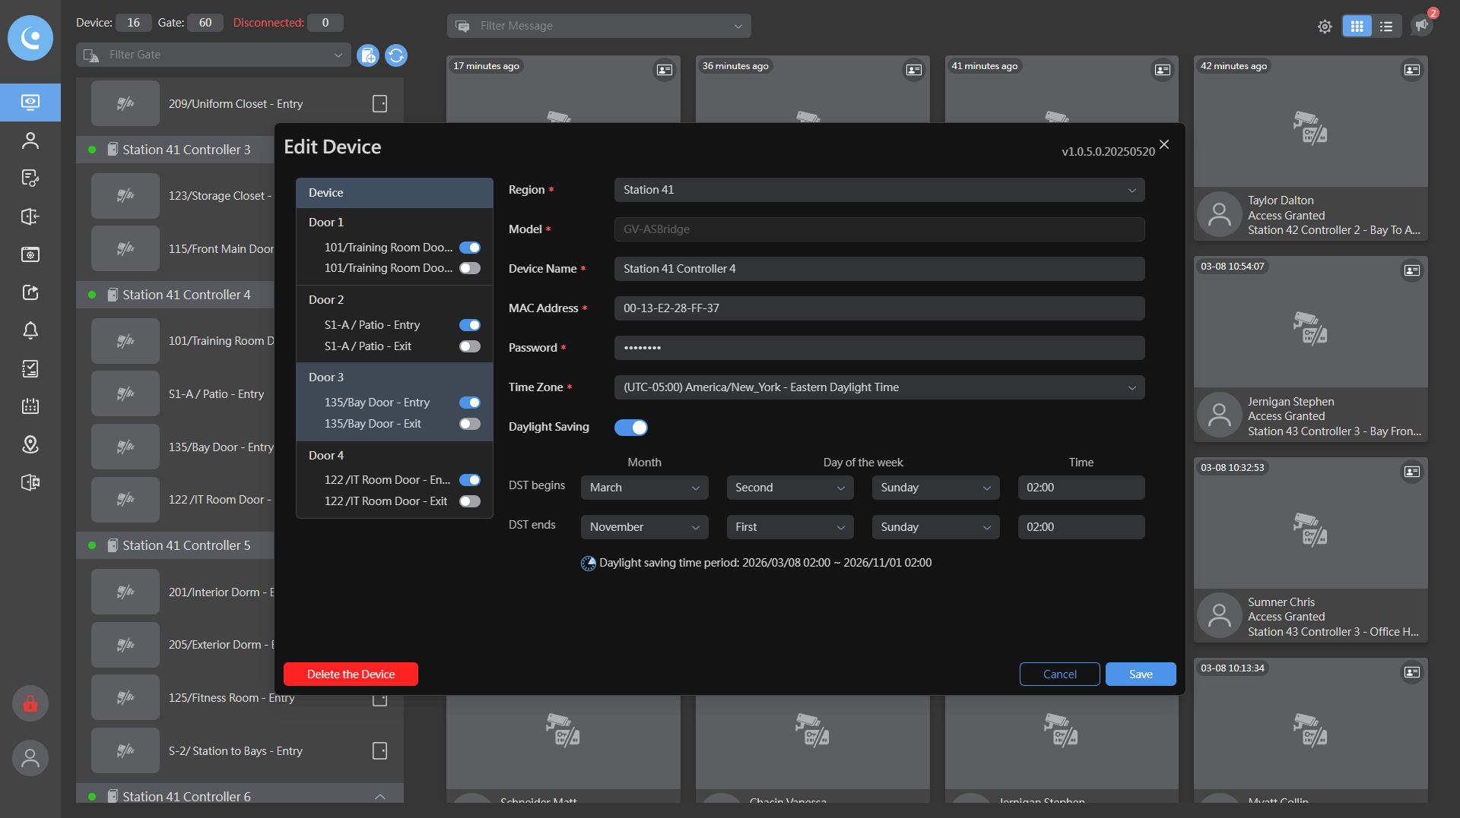Open the Time Zone dropdown
The image size is (1460, 818).
point(879,387)
